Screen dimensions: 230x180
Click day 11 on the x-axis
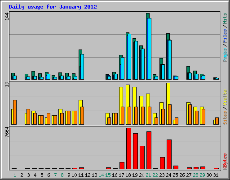(x=81, y=175)
